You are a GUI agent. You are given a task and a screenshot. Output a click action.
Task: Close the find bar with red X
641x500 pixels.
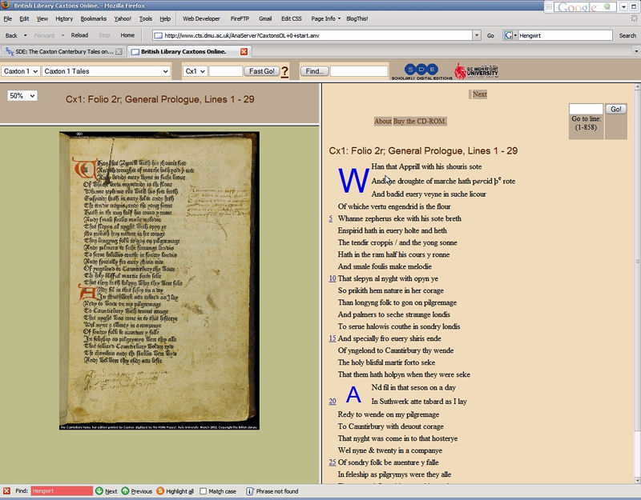[6, 491]
